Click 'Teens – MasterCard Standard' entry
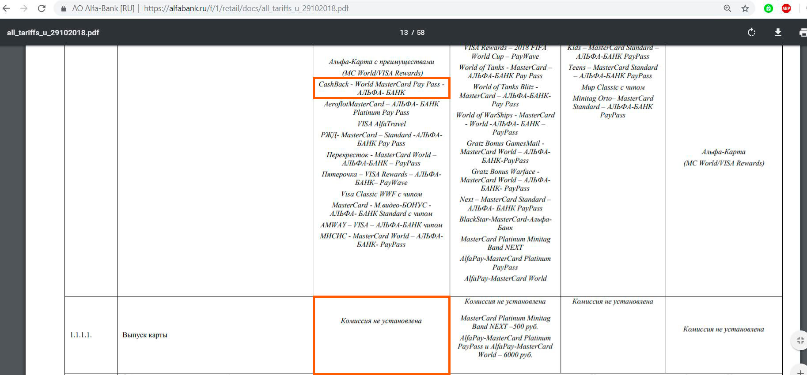The width and height of the screenshot is (807, 375). [x=613, y=67]
